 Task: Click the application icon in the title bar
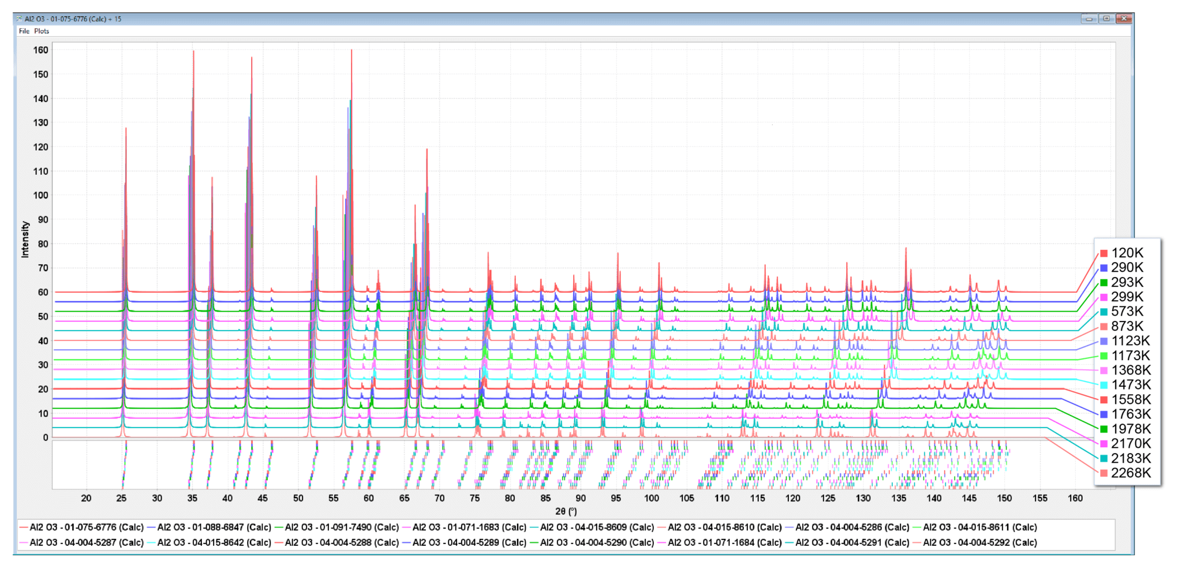(x=19, y=19)
